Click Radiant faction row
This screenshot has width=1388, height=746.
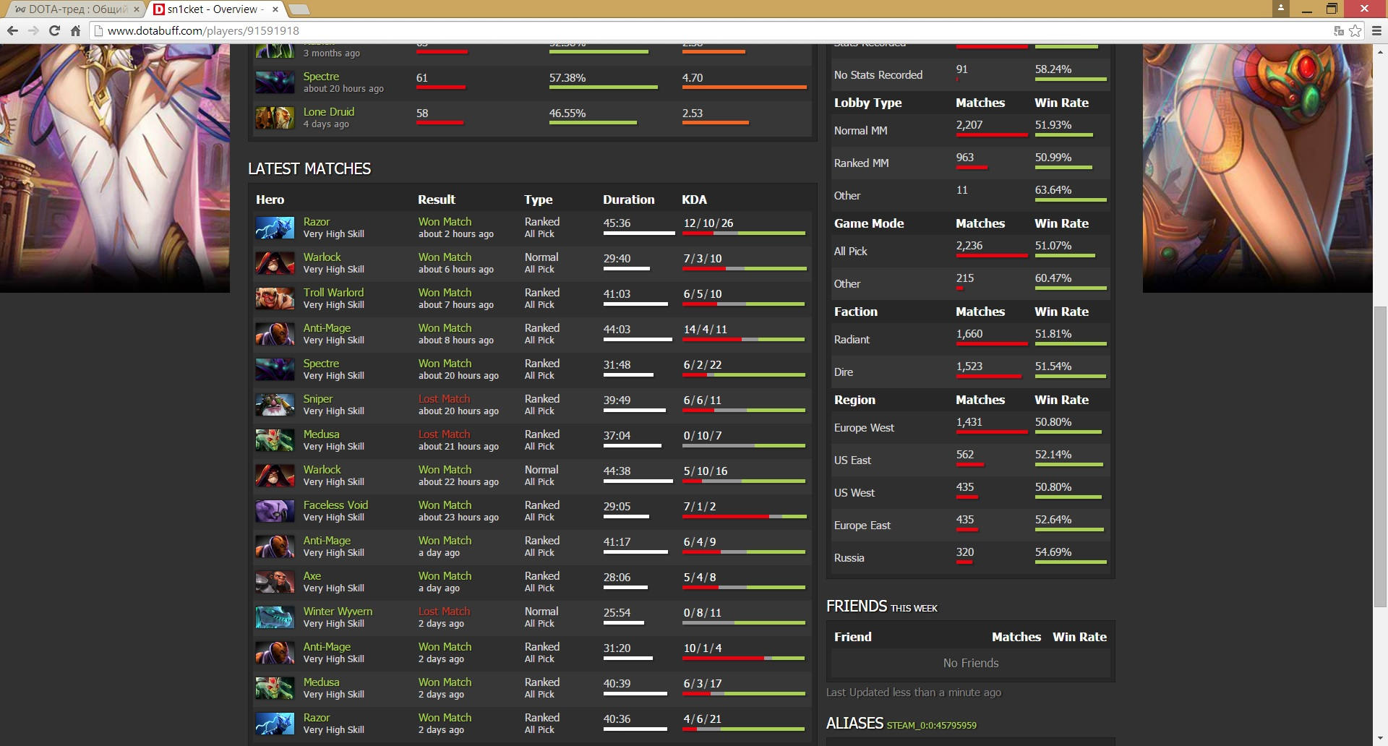click(970, 340)
